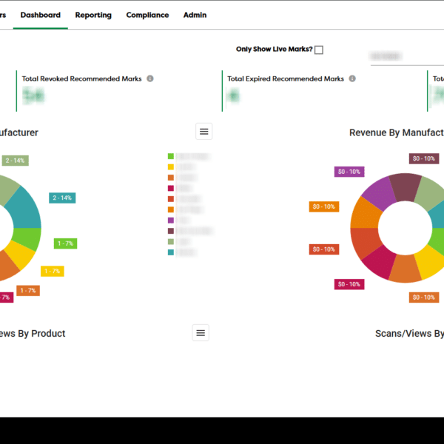Click info icon beside Total Revoked Recommended Marks
Viewport: 444px width, 444px height.
point(150,78)
